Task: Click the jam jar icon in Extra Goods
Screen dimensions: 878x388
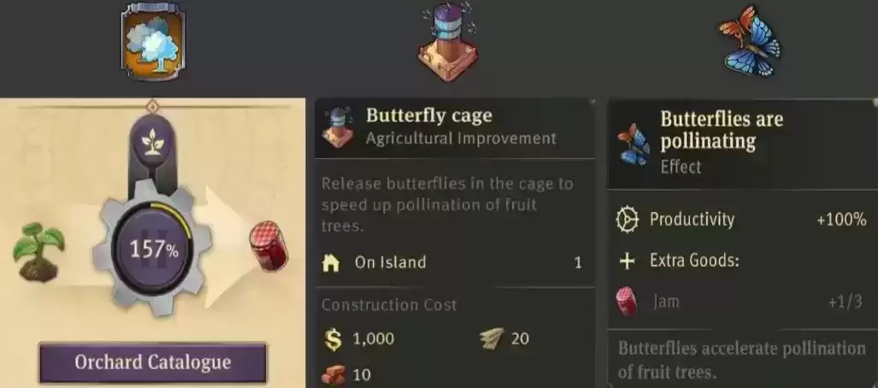Action: tap(627, 301)
